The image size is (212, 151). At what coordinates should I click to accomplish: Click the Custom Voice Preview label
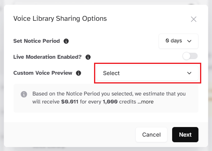(x=43, y=73)
